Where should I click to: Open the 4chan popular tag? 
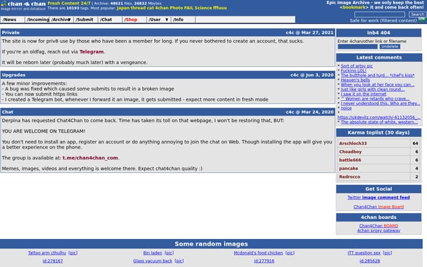pos(161,8)
